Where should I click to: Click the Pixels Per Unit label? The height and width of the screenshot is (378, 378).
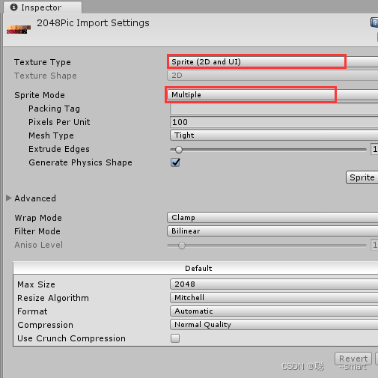59,122
